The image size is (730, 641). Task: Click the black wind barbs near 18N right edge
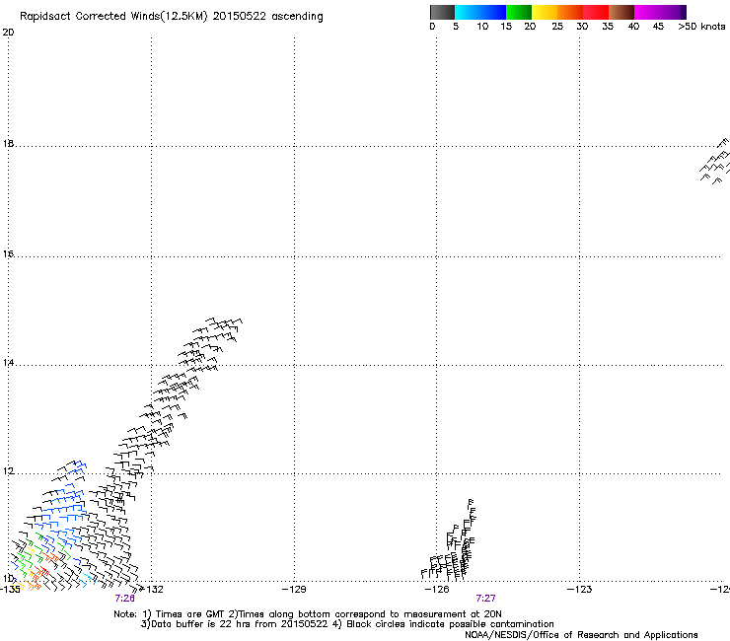pos(715,161)
